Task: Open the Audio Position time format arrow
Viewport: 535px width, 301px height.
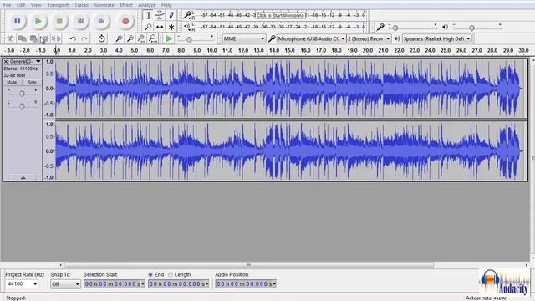Action: coord(274,284)
